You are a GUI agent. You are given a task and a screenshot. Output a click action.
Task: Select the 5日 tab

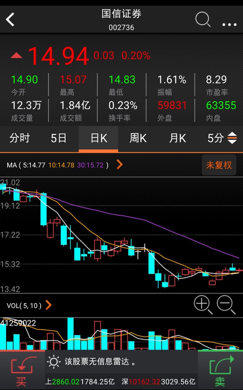tap(59, 138)
